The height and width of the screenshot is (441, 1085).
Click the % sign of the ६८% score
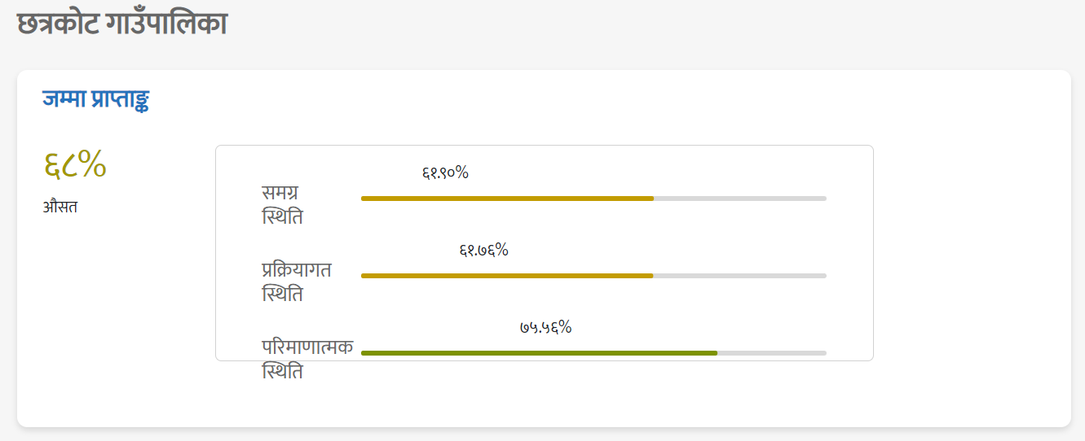coord(93,165)
